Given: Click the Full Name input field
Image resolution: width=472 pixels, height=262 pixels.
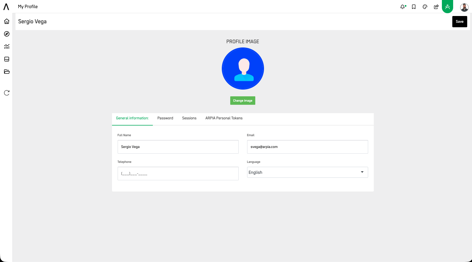Looking at the screenshot, I should point(178,147).
